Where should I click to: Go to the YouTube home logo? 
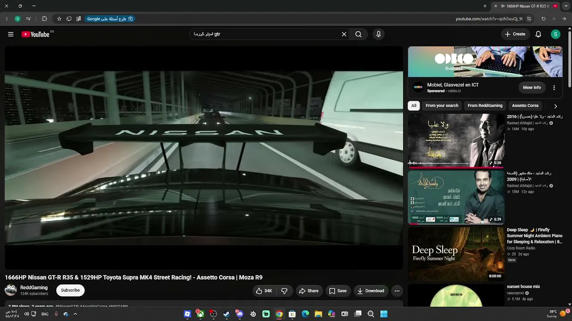(x=35, y=34)
